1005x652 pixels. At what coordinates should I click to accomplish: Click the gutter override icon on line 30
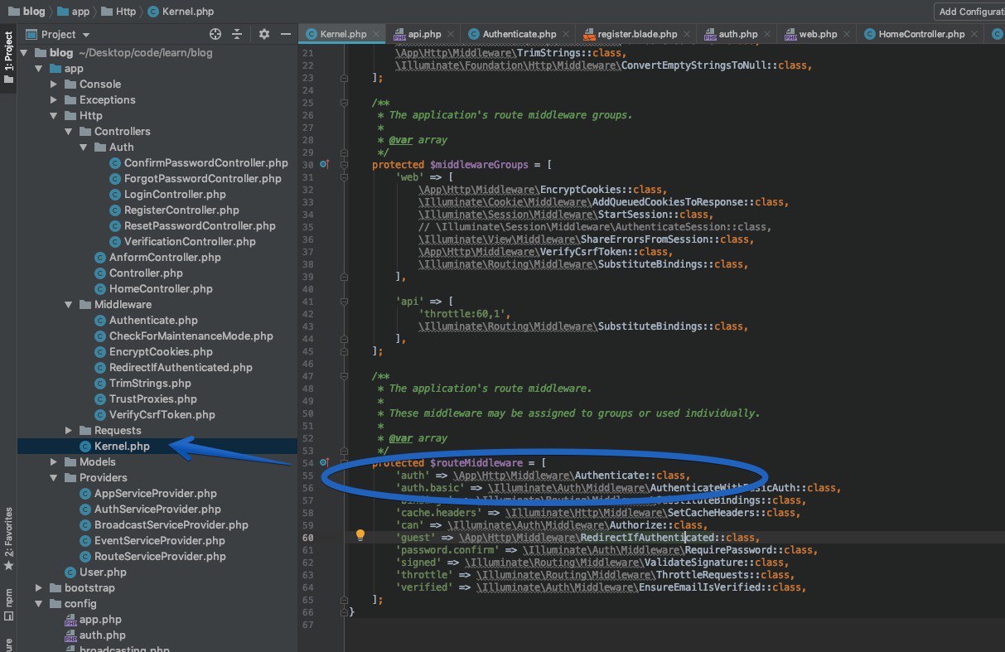(x=325, y=165)
